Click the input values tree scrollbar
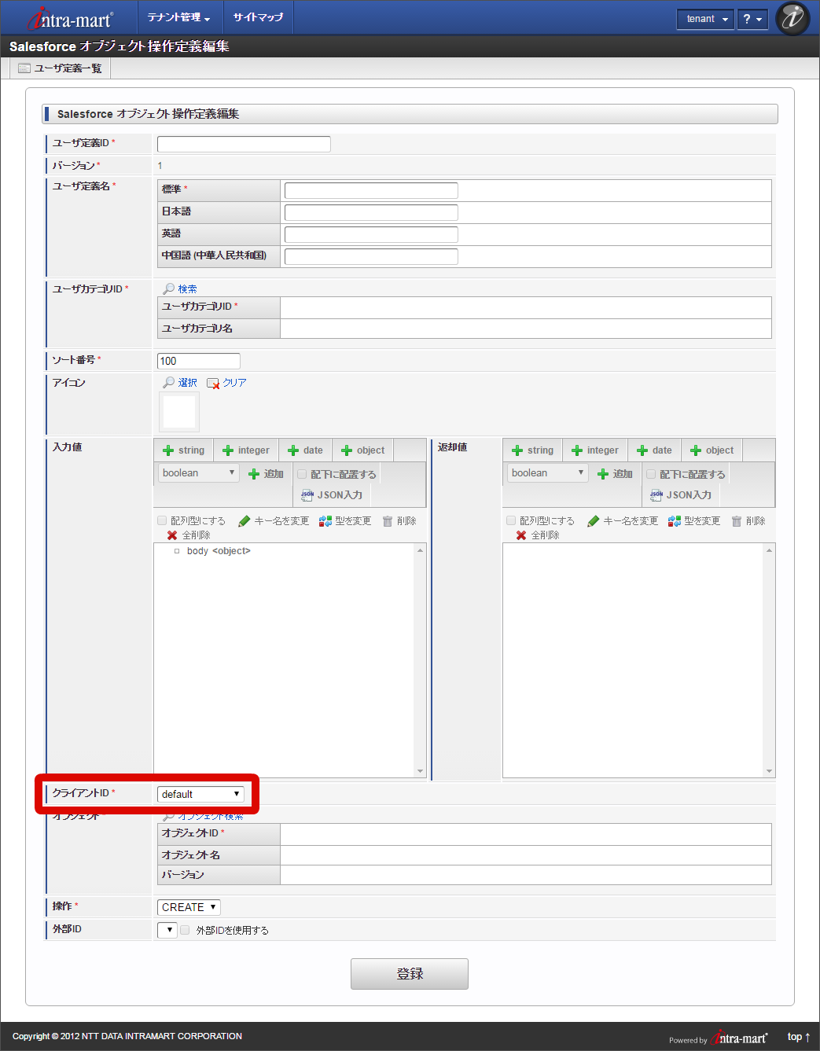 [x=420, y=660]
